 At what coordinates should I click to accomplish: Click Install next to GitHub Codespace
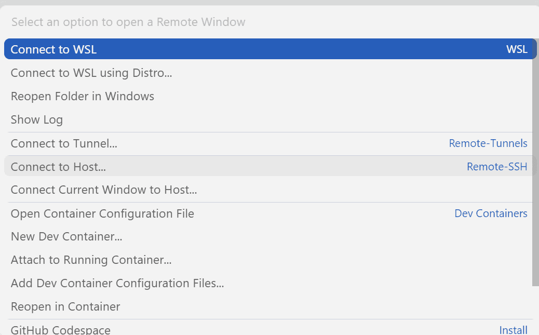pos(513,329)
